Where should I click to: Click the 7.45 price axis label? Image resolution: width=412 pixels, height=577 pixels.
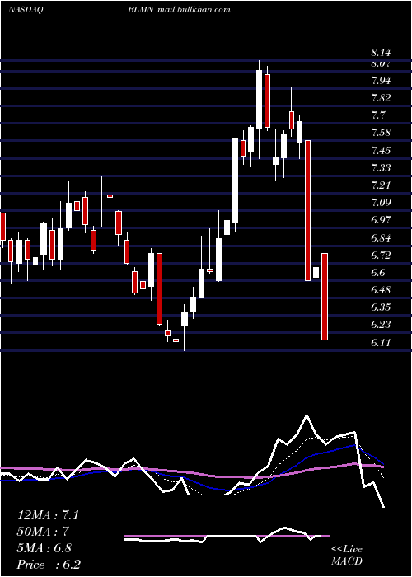(381, 151)
